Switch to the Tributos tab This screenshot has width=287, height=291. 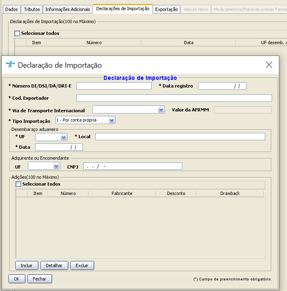pos(32,9)
